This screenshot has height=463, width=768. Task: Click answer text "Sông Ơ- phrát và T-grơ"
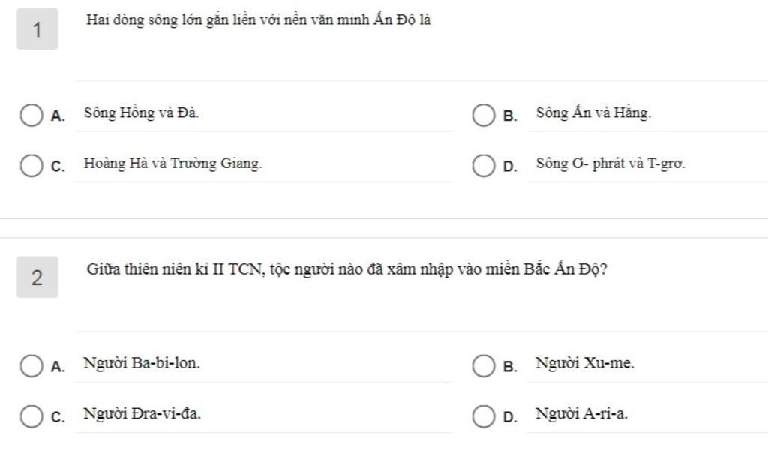tap(610, 163)
